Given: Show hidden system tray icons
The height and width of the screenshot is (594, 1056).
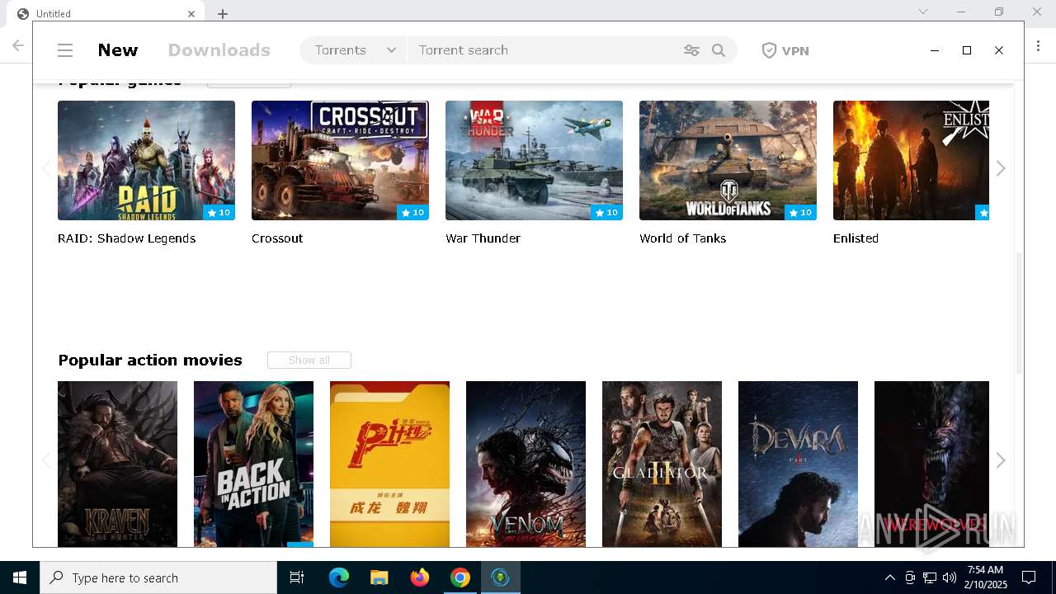Looking at the screenshot, I should 889,577.
